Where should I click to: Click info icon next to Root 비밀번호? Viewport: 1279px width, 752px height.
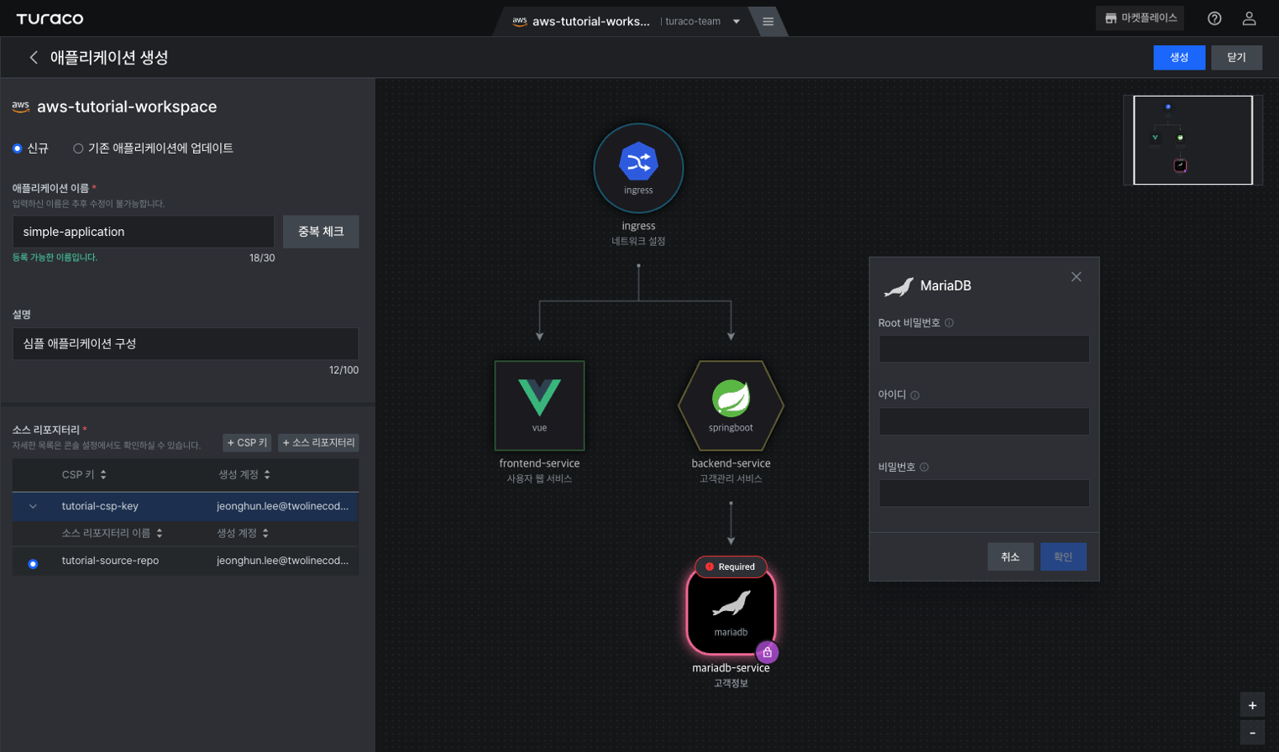click(x=949, y=323)
